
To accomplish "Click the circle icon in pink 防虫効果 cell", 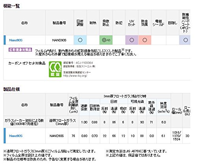I will (145, 40).
